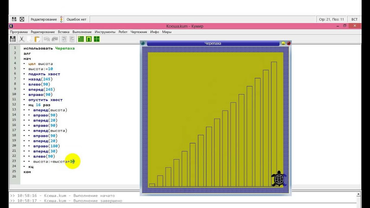Viewport: 370px width, 208px height.
Task: Restore the Кумир main window
Action: 345,26
